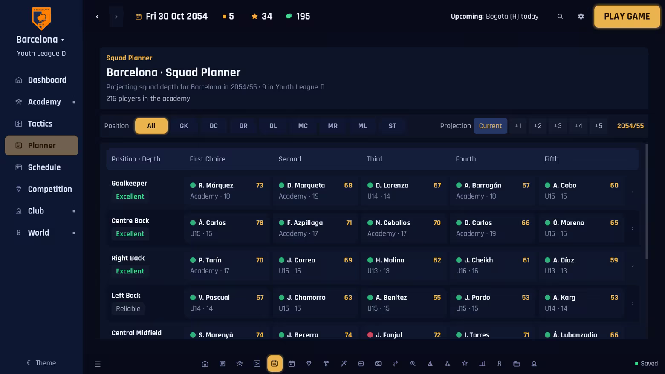Screen dimensions: 665x374
Task: Open Tactics in the sidebar
Action: [x=41, y=124]
